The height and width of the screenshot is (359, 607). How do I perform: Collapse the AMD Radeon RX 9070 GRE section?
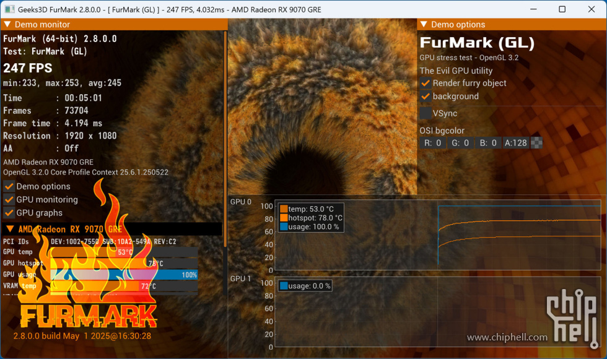tap(11, 229)
